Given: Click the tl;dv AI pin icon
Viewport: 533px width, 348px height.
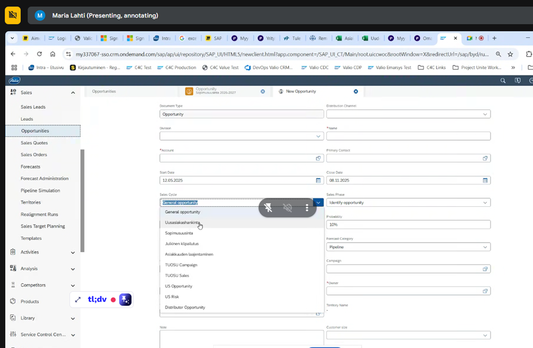Looking at the screenshot, I should click(125, 300).
